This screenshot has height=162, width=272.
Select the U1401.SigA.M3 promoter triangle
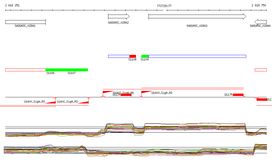(84, 102)
